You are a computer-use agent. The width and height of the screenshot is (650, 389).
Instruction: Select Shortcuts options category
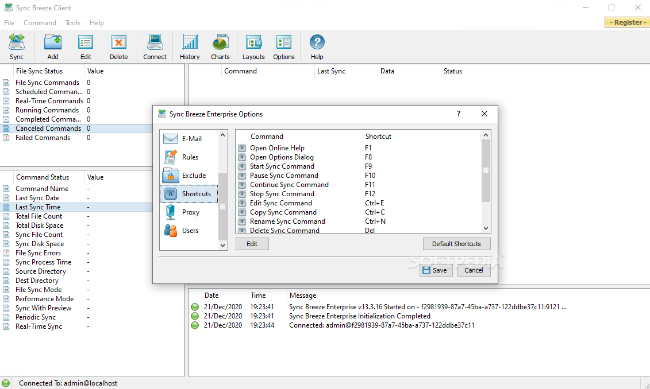click(x=189, y=194)
